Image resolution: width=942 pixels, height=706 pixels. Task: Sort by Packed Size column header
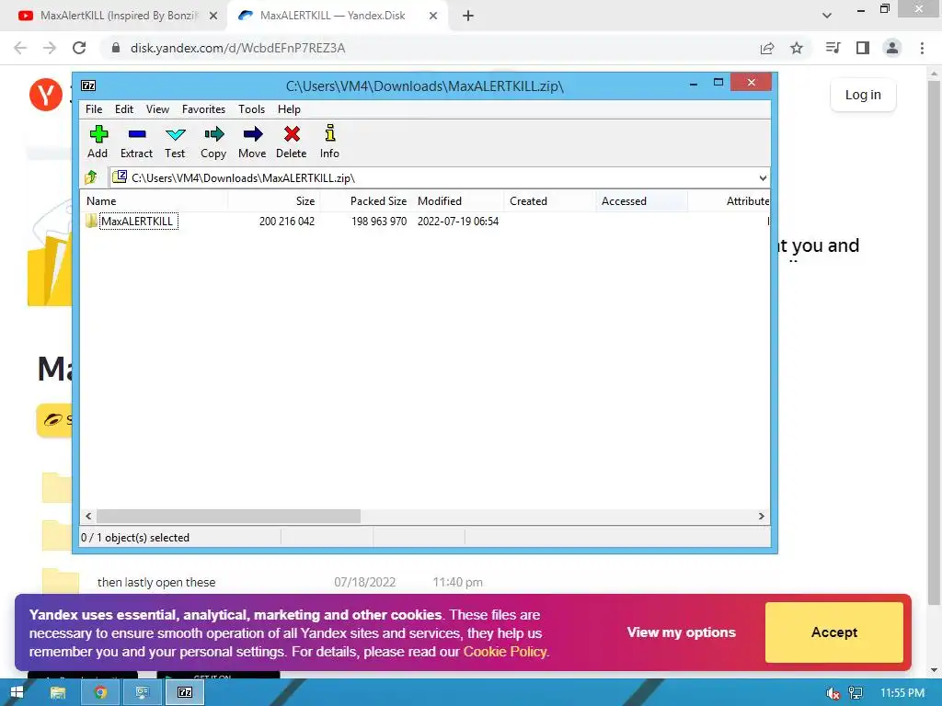click(366, 201)
